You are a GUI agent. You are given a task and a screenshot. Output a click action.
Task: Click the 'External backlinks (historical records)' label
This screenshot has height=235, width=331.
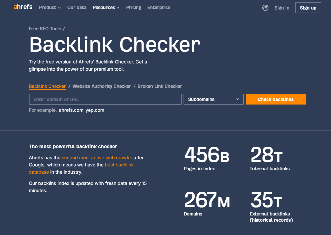271,217
